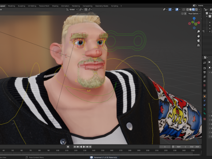The width and height of the screenshot is (212, 159).
Task: Open the Shading workspace tab
Action: [x=55, y=6]
